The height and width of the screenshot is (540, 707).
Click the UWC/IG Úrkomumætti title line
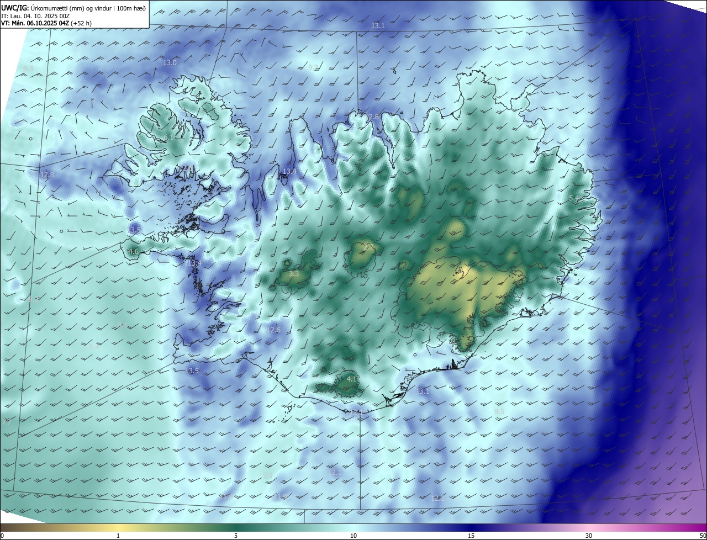pos(73,7)
